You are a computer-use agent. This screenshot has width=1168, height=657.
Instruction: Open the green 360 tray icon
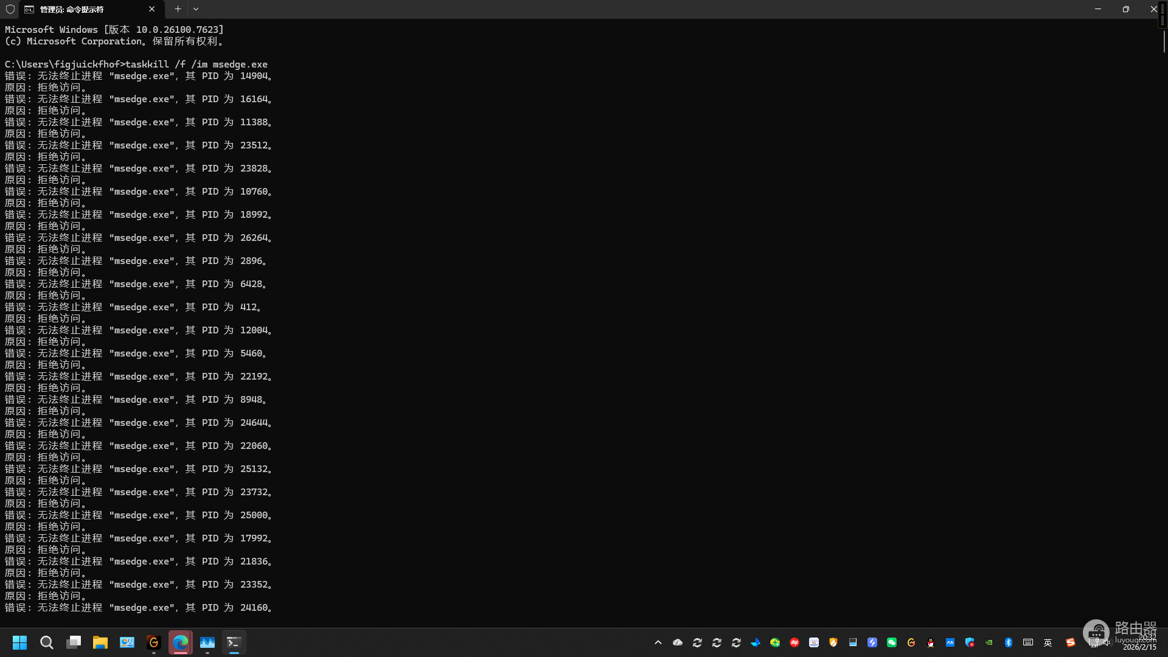pos(775,642)
